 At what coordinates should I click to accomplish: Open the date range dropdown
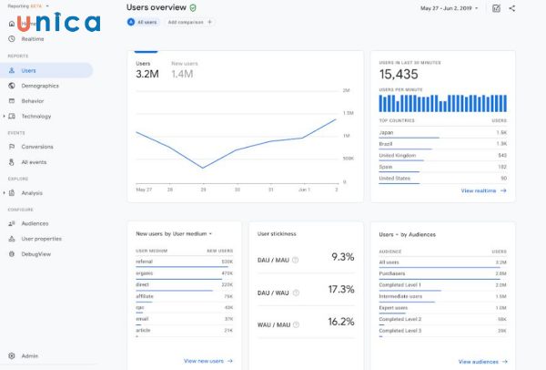[x=450, y=8]
